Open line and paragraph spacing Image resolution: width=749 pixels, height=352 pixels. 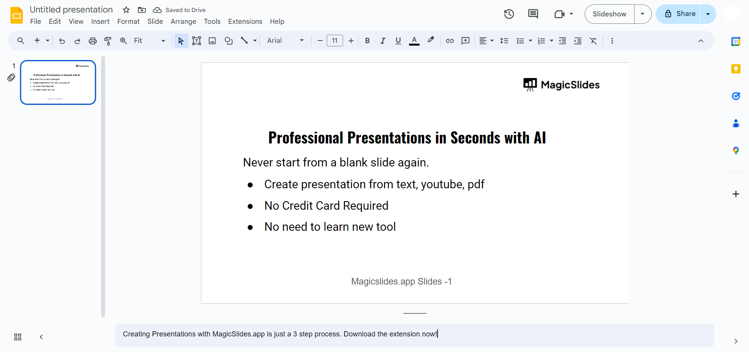(x=504, y=41)
